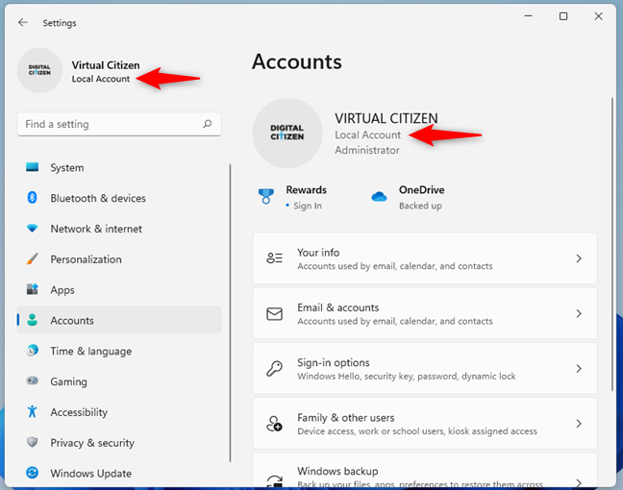Click the VIRTUAL CITIZEN account heading
623x490 pixels.
pos(386,118)
